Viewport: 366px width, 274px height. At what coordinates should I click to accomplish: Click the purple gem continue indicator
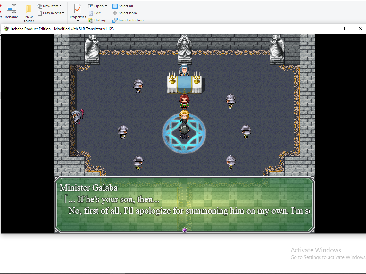pyautogui.click(x=184, y=230)
